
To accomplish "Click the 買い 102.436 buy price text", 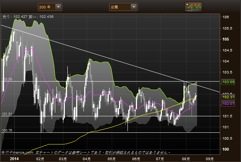I will (x=41, y=17).
